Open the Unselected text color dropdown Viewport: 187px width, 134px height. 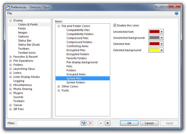[161, 32]
